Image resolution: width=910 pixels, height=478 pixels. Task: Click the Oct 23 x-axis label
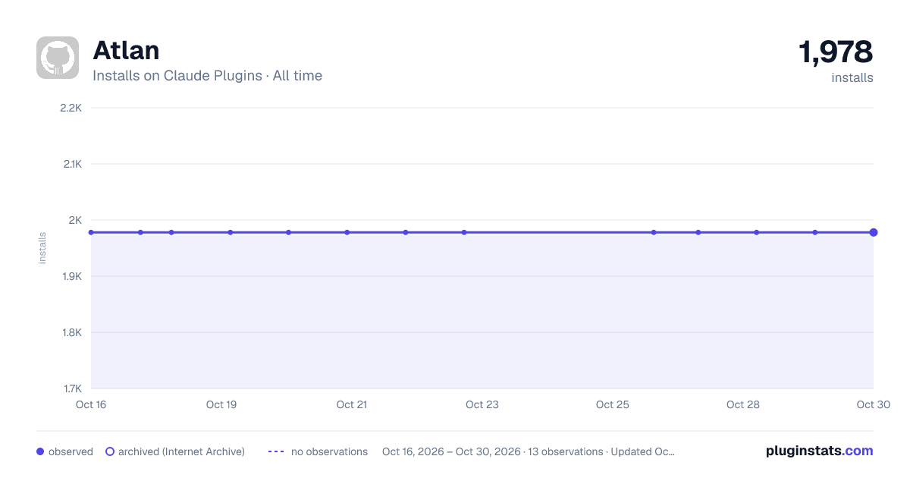[x=482, y=404]
